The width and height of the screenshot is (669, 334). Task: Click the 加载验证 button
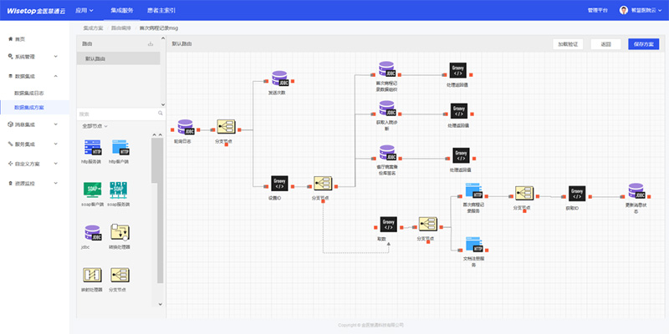point(569,43)
